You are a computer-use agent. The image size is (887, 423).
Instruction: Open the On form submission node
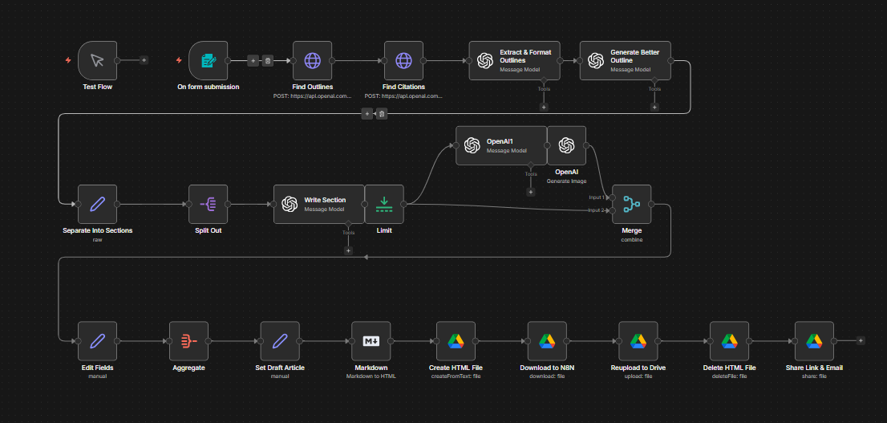tap(209, 60)
